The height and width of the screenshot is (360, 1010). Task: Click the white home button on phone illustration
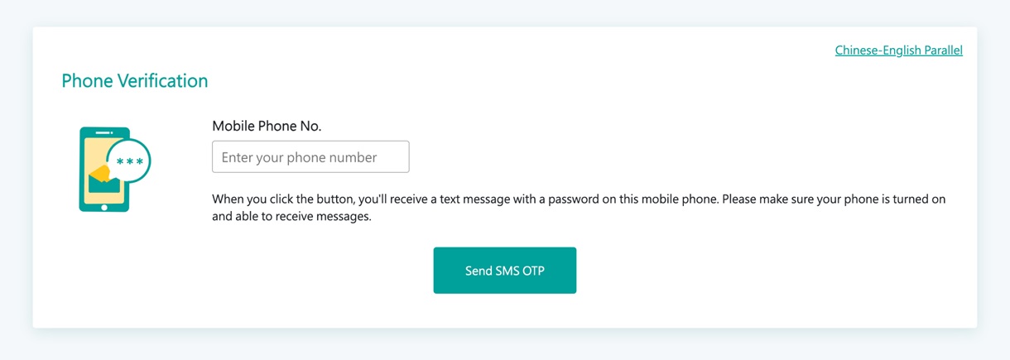point(104,207)
